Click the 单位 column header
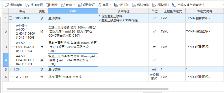This screenshot has width=224, height=93. 154,11
